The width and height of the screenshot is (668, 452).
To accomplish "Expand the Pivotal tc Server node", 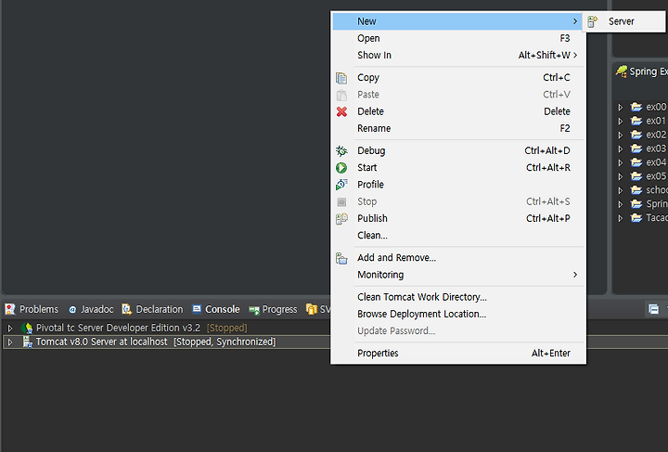I will [10, 328].
